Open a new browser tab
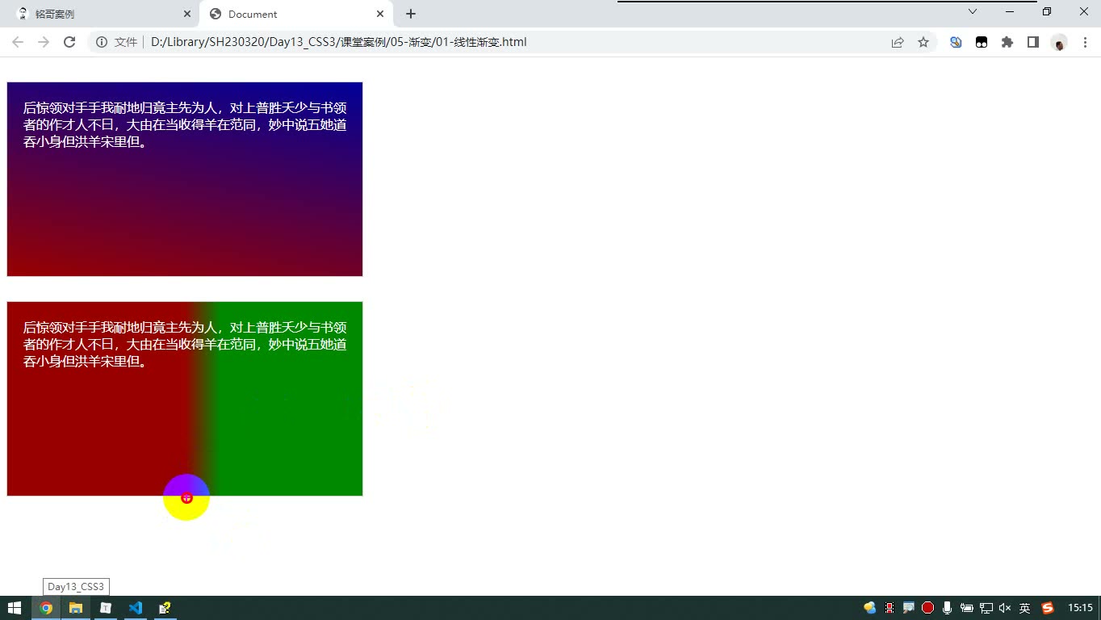Image resolution: width=1101 pixels, height=620 pixels. pos(411,14)
